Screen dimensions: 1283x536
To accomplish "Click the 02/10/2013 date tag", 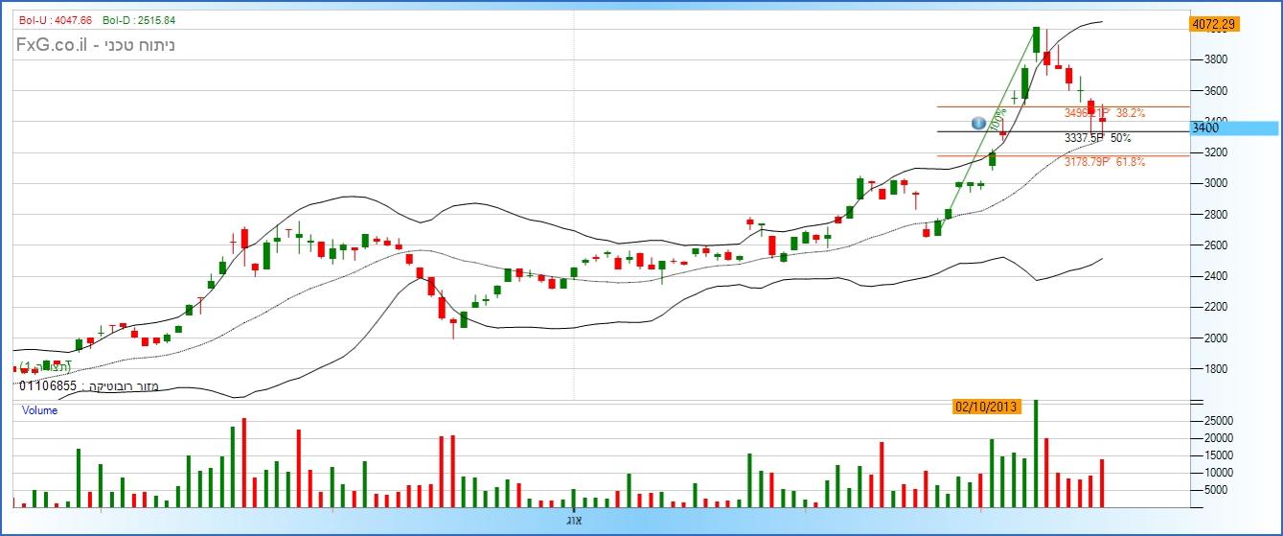I will 987,407.
